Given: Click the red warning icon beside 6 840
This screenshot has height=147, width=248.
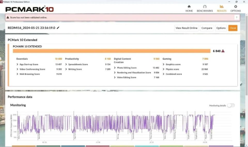Looking at the screenshot, I should pyautogui.click(x=223, y=51).
